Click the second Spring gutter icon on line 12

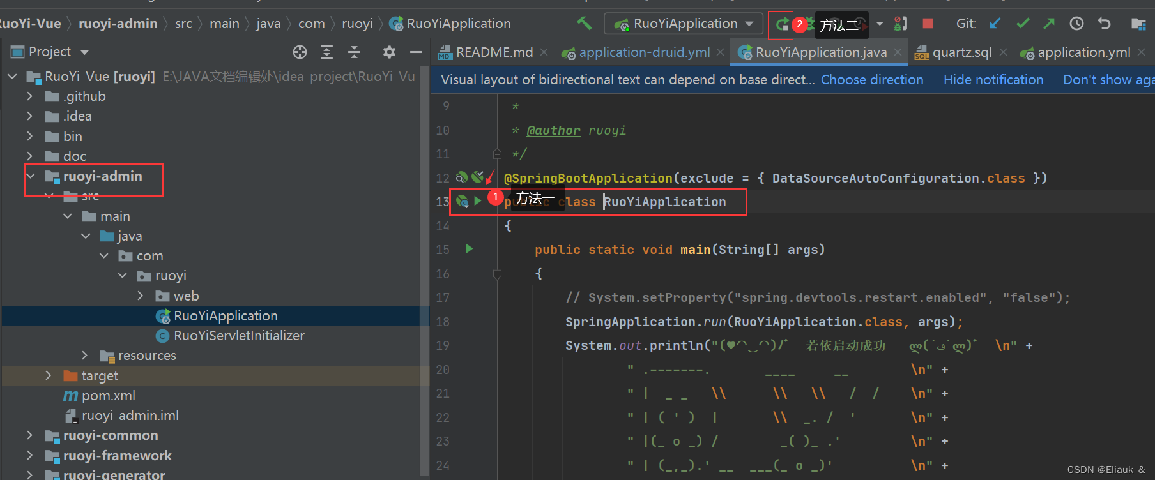pyautogui.click(x=477, y=177)
